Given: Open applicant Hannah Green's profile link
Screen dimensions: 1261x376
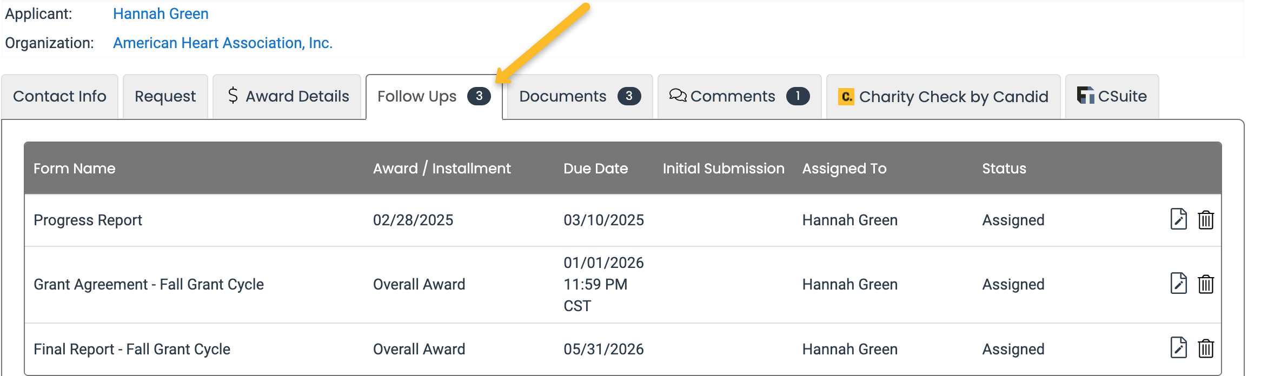Looking at the screenshot, I should tap(161, 14).
